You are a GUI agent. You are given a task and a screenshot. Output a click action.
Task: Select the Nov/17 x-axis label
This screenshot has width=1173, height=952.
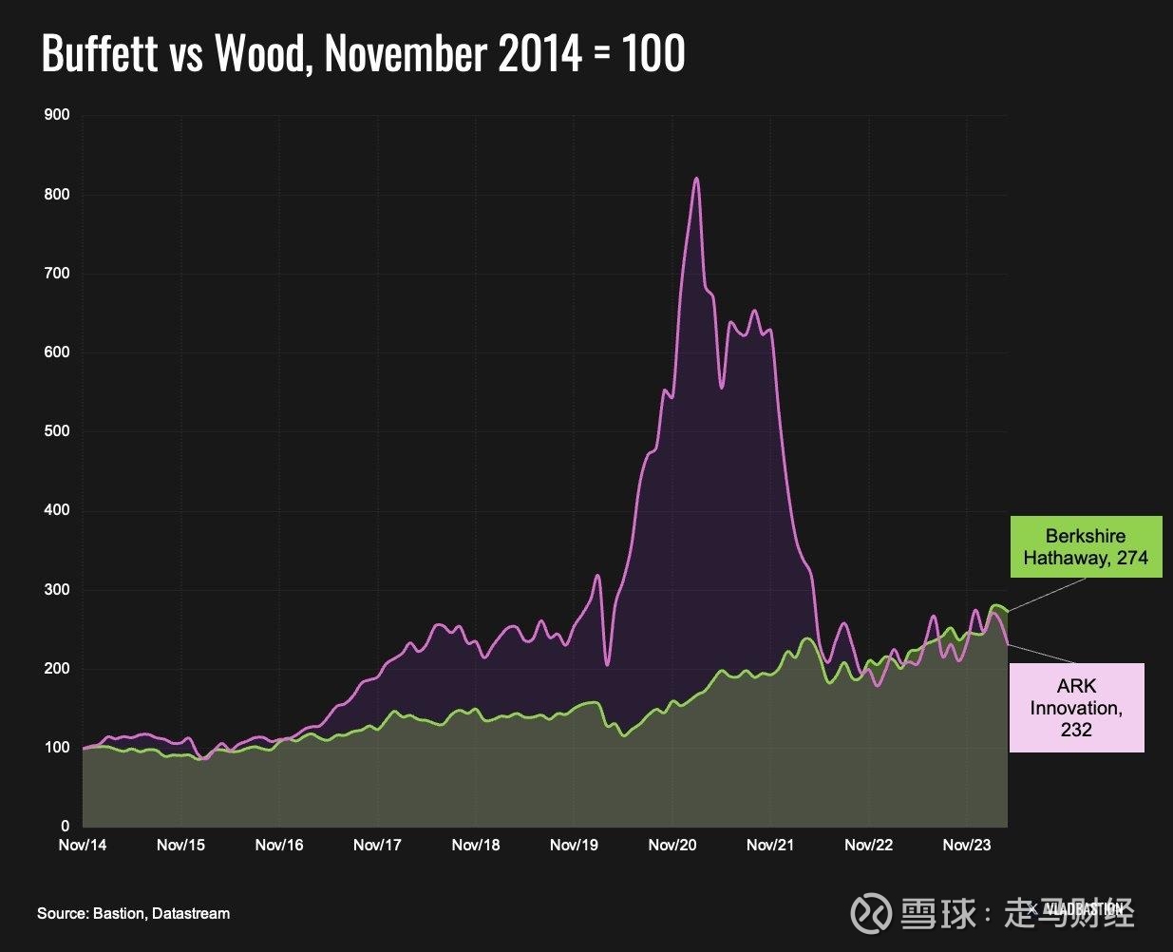[x=377, y=845]
